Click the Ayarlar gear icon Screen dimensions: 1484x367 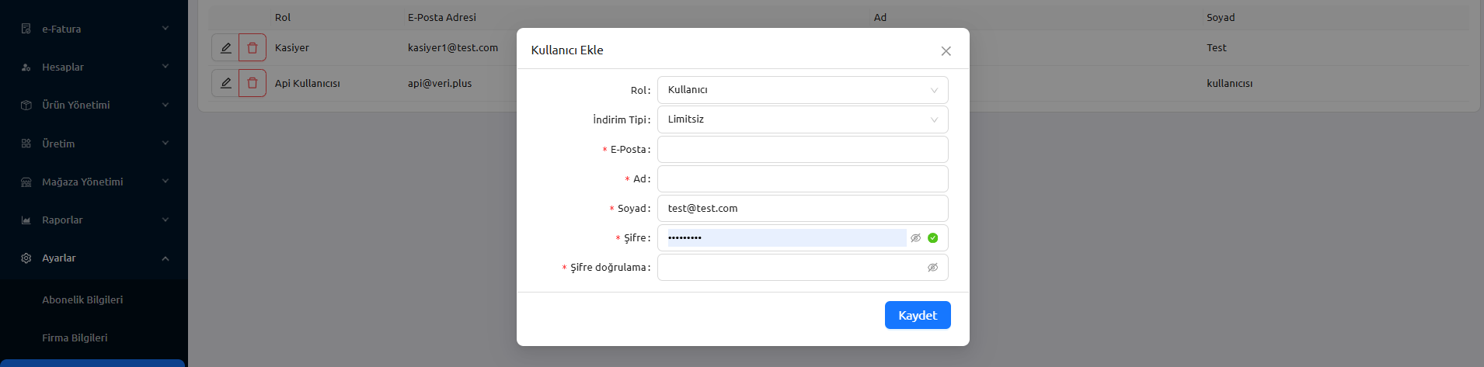26,258
